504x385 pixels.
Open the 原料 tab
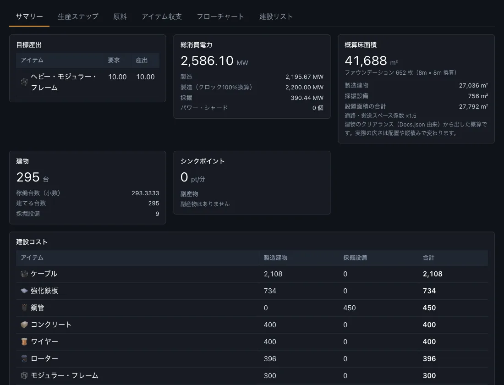120,16
